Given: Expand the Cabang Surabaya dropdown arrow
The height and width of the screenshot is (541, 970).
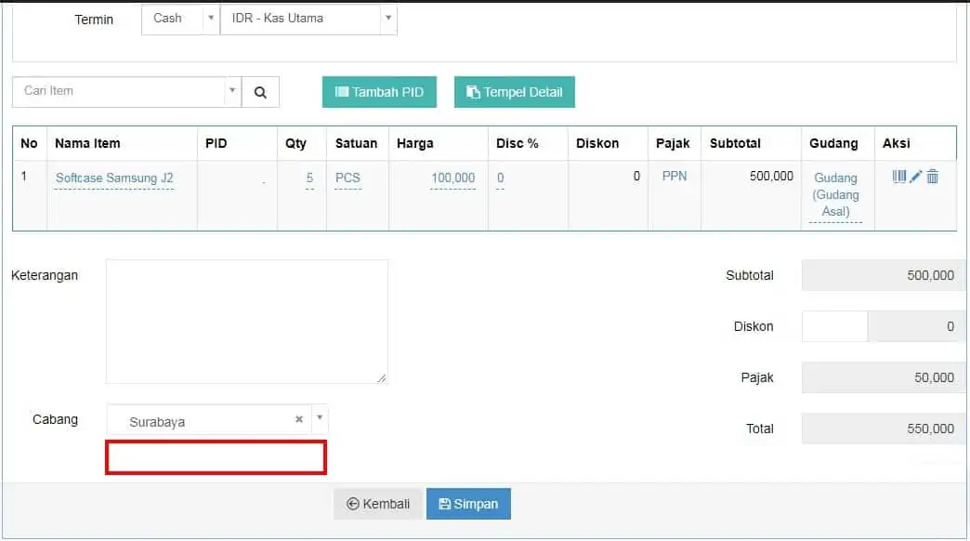Looking at the screenshot, I should (320, 417).
